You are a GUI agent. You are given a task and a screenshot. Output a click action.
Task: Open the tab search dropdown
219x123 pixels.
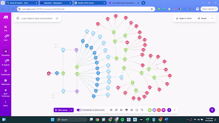[3, 3]
